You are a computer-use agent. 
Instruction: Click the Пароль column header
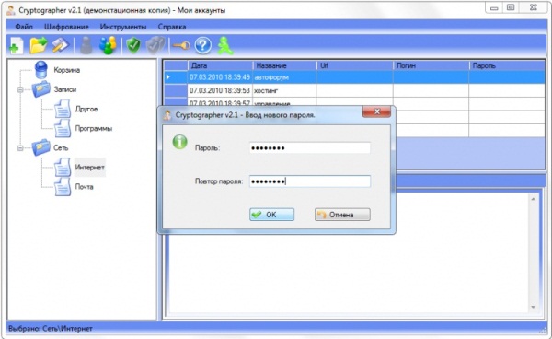pyautogui.click(x=507, y=65)
